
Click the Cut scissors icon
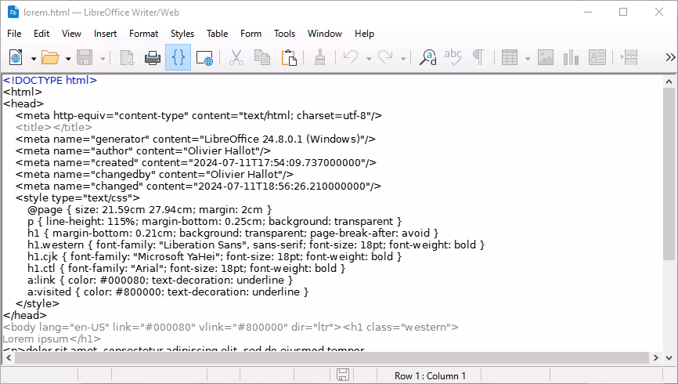(236, 57)
